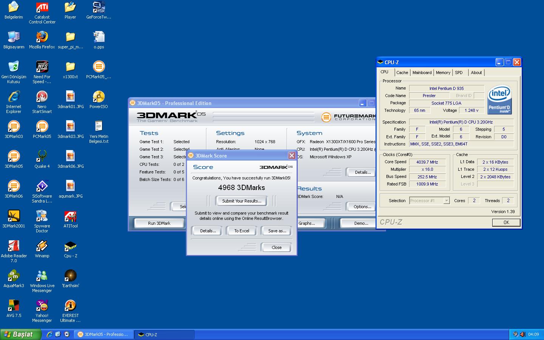Click the 4968 3DMarks score text
The height and width of the screenshot is (340, 544).
coord(241,188)
